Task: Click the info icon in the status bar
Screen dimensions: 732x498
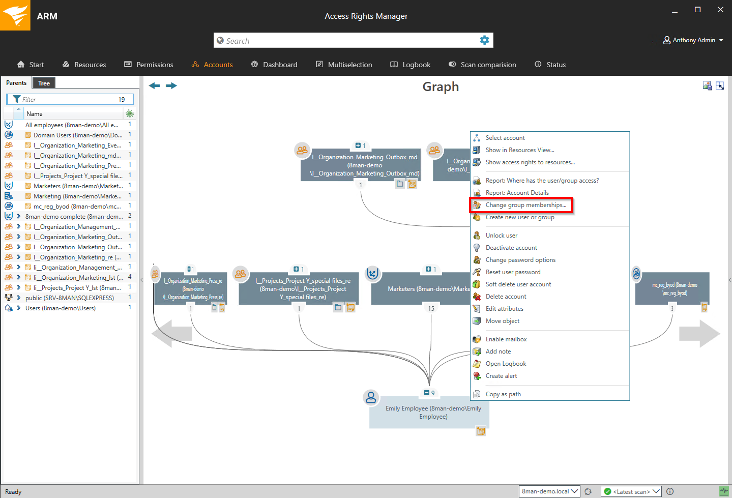Action: [670, 491]
